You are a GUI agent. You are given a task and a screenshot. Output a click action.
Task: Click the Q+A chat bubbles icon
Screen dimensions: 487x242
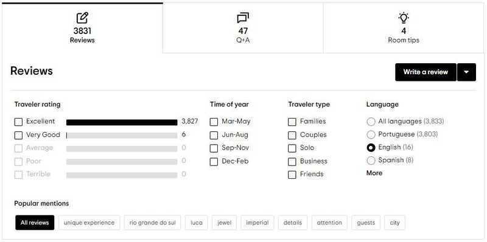click(x=243, y=18)
